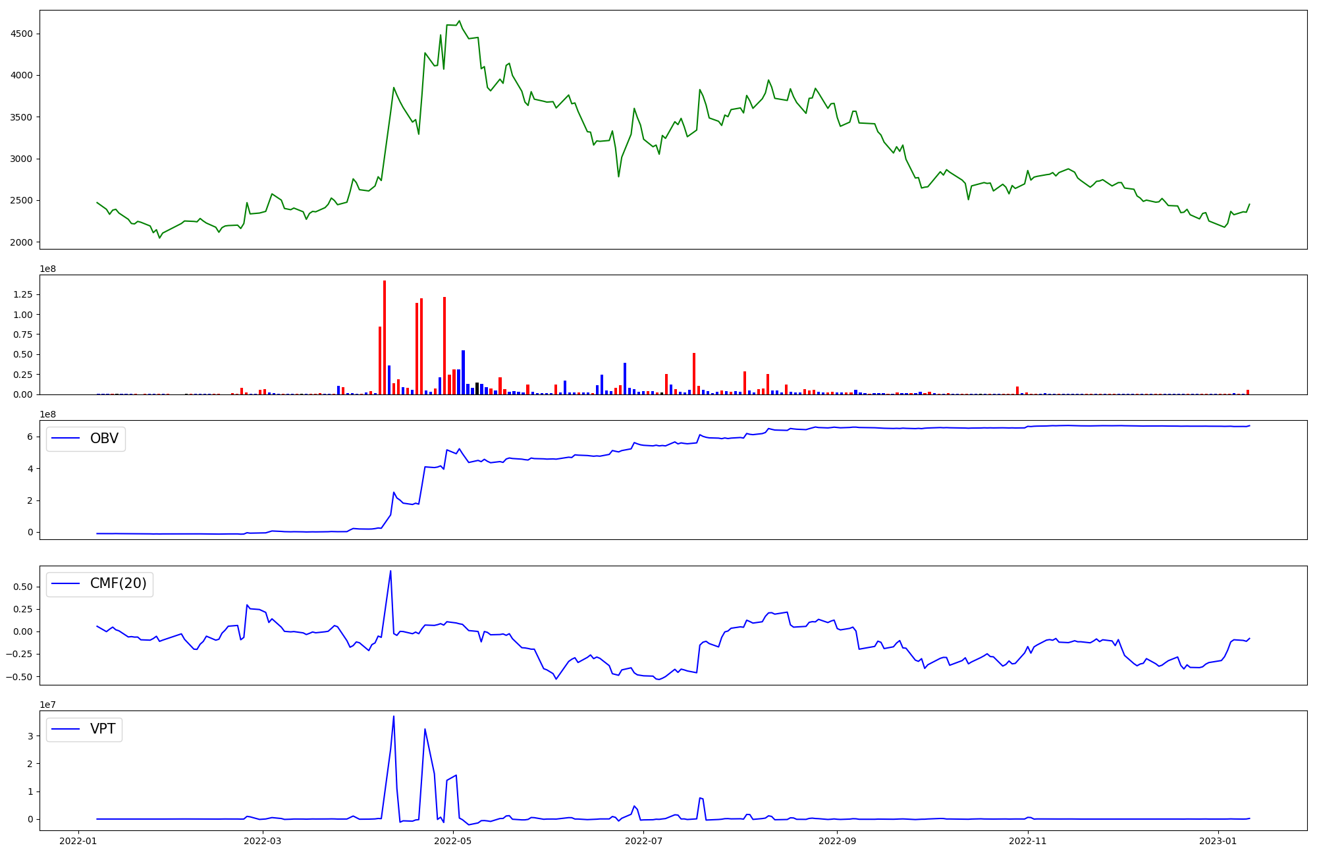Click the tallest red volume bar
This screenshot has width=1317, height=856.
coord(385,336)
